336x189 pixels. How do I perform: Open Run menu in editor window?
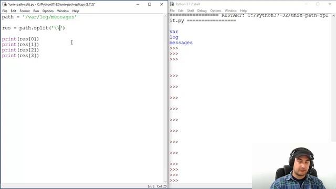point(36,11)
